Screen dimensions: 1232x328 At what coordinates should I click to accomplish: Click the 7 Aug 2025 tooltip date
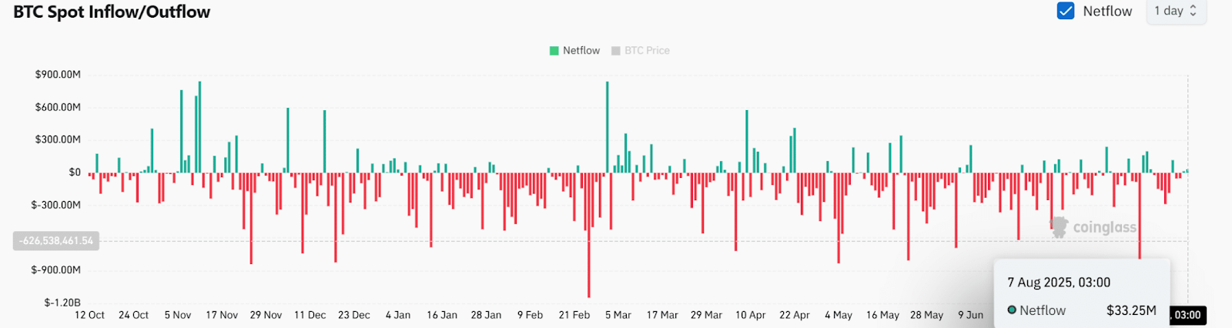[1059, 283]
